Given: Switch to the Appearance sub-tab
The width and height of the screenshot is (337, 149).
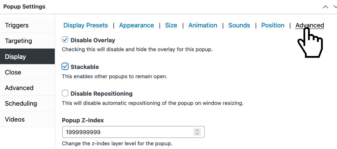Looking at the screenshot, I should tap(136, 25).
